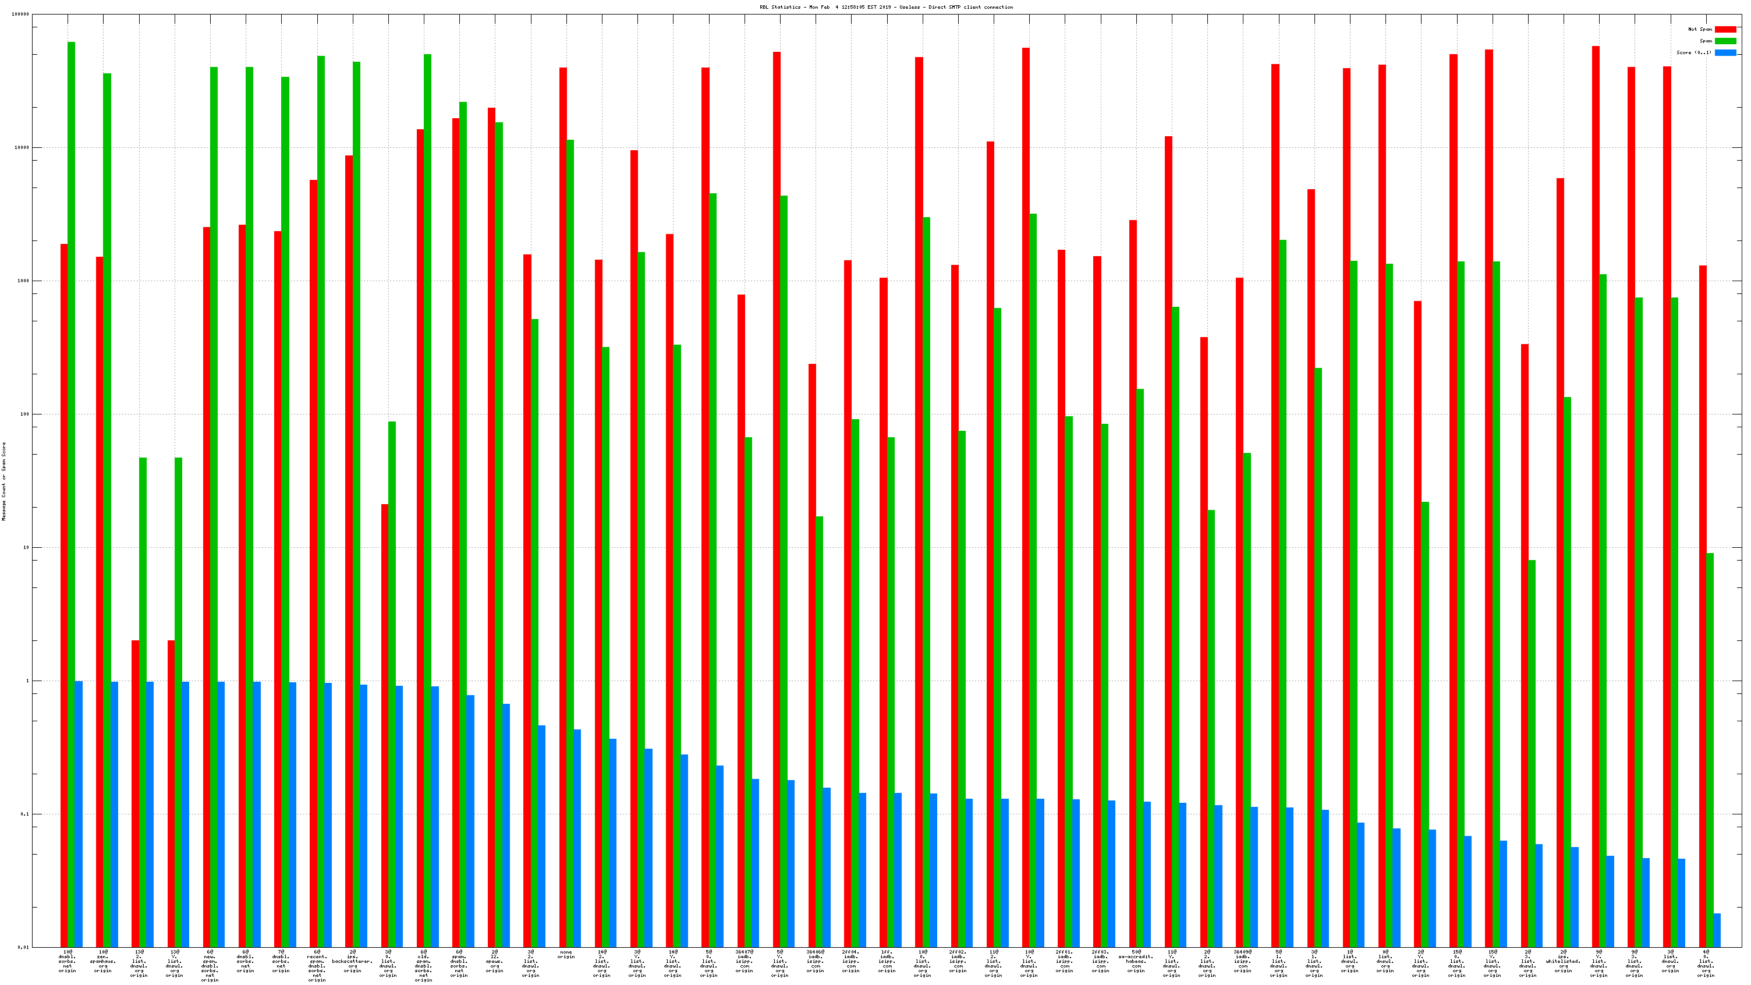The image size is (1751, 985).
Task: Click the 0.01 y-axis tick label
Action: (23, 947)
